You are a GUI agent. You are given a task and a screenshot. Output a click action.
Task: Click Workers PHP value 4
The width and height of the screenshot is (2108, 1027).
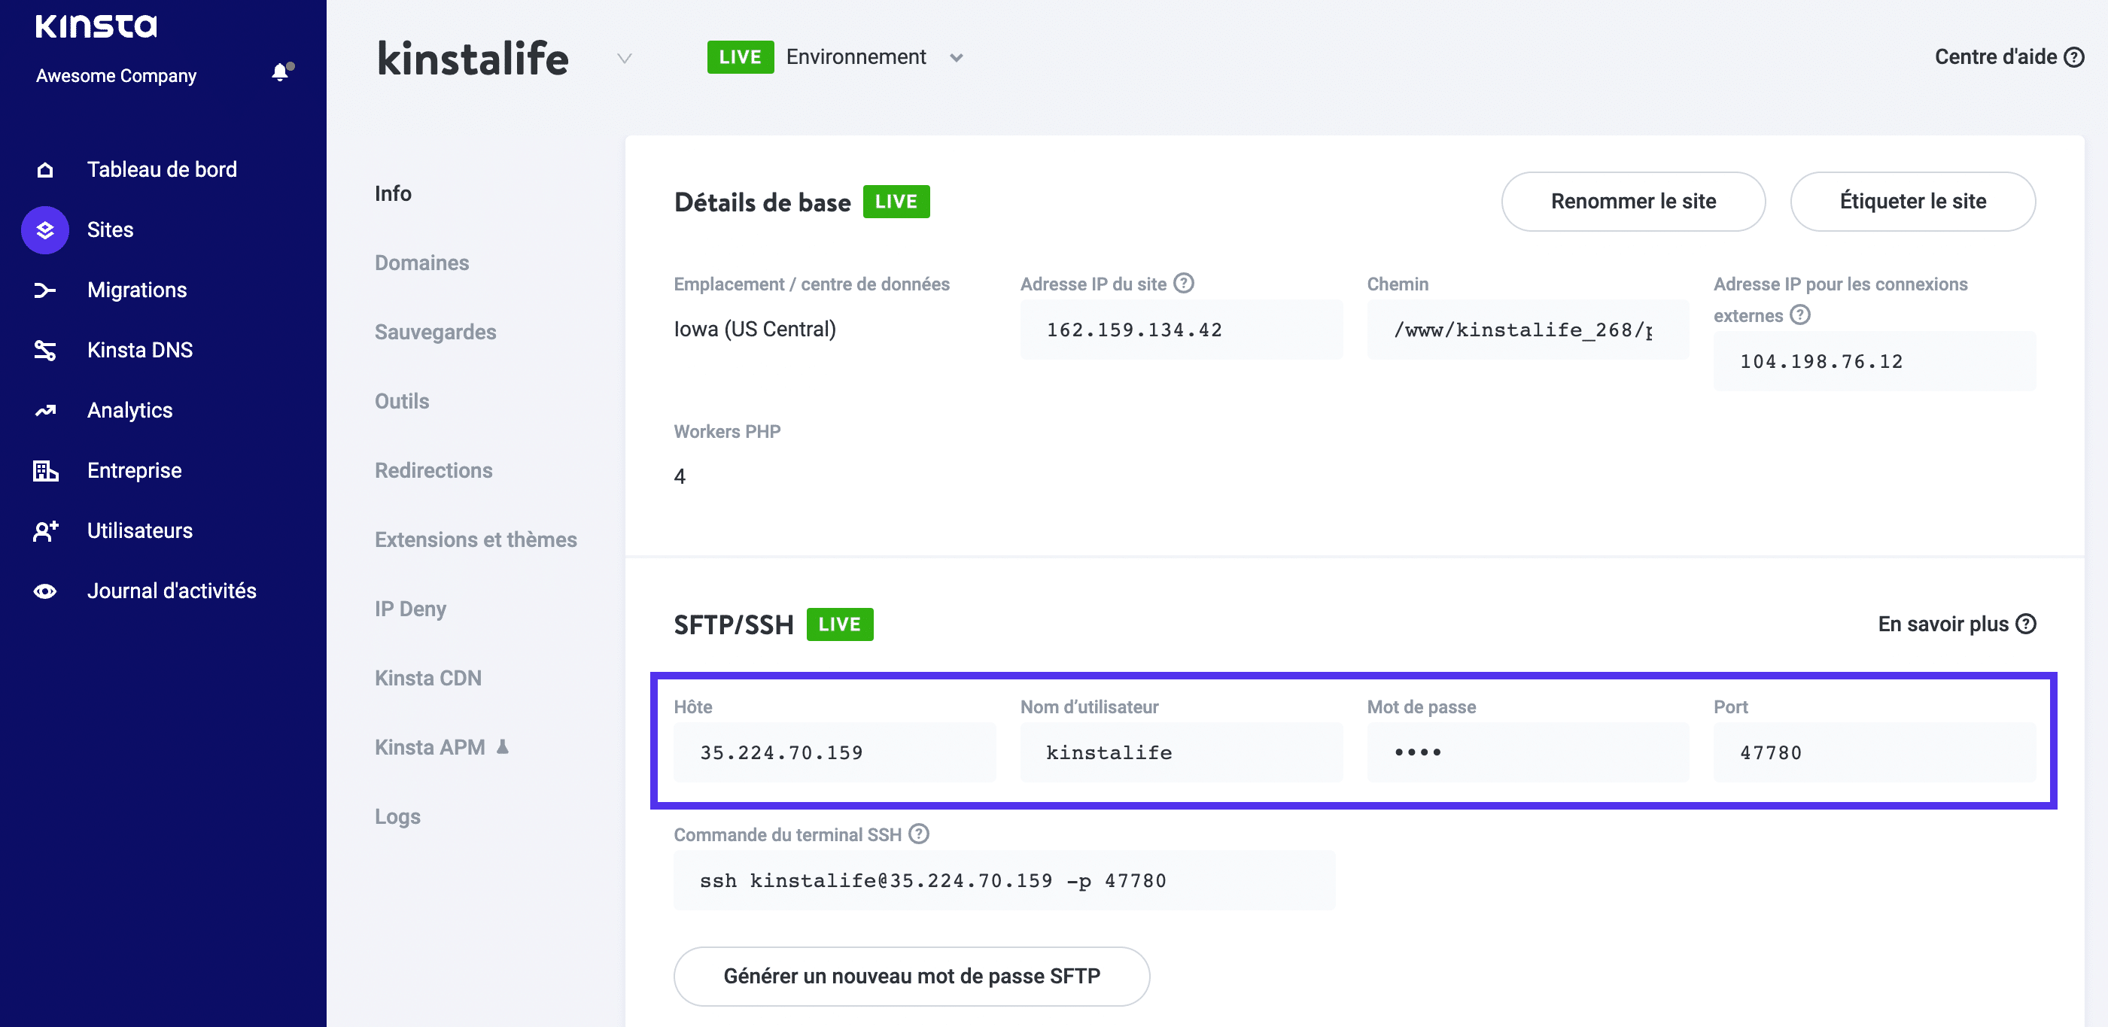tap(679, 476)
